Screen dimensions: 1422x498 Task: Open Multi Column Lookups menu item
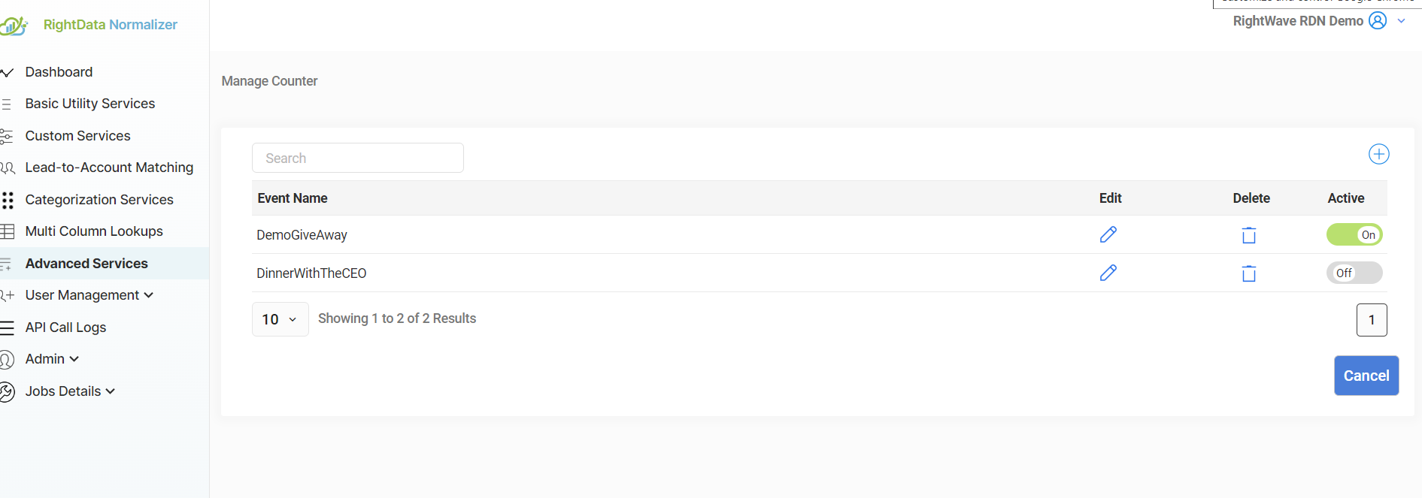coord(94,231)
